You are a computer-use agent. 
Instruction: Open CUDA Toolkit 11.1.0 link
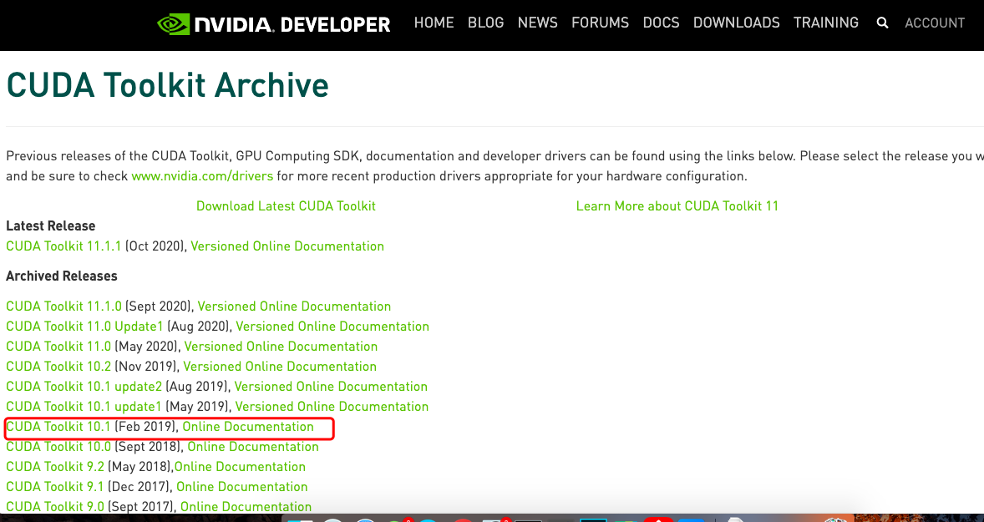pos(64,307)
